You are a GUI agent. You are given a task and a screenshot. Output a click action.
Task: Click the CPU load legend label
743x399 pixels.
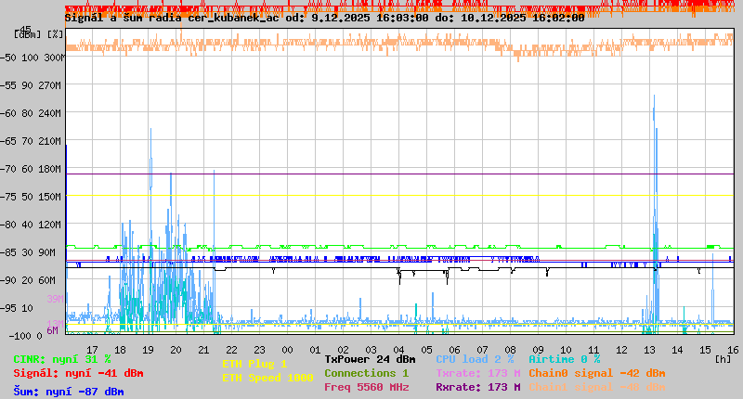pos(475,359)
